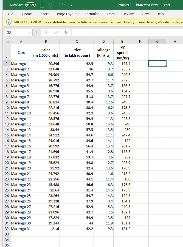
Task: Select the cell containing Marengo 1
Action: click(21, 64)
